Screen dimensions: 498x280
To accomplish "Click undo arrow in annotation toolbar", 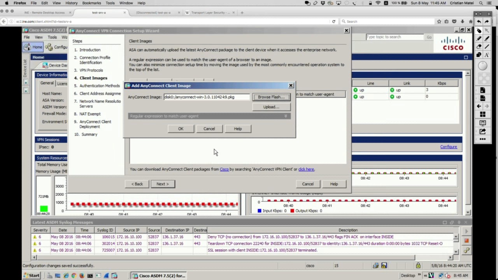I will [479, 22].
